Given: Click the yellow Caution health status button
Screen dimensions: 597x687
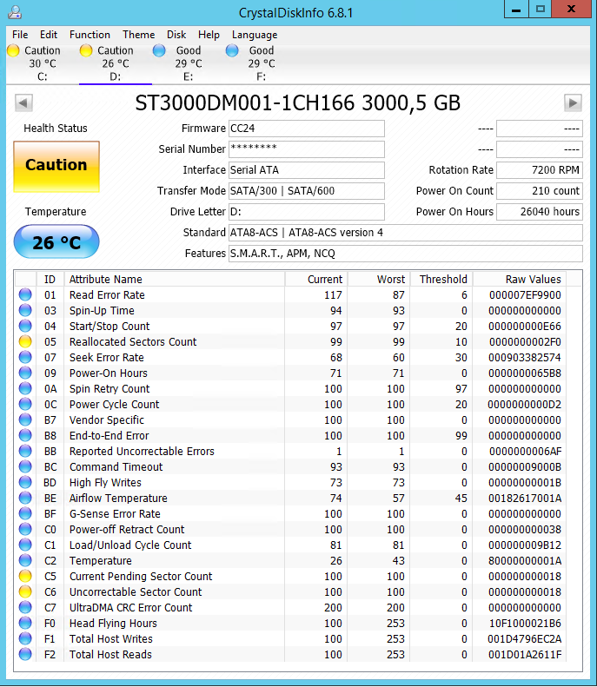Looking at the screenshot, I should (x=56, y=167).
